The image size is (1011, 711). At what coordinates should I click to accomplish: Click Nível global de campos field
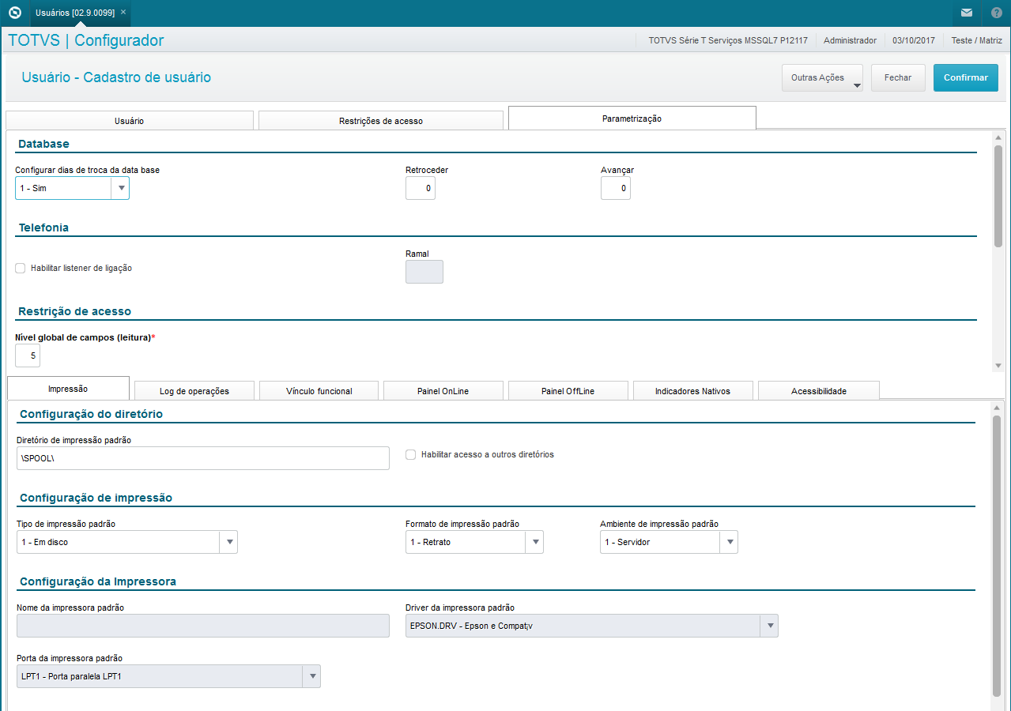28,355
